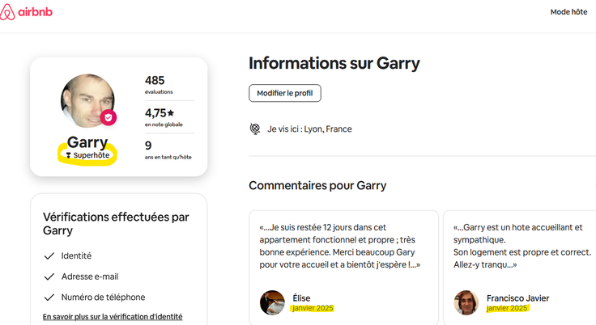Click the Airbnb logo
This screenshot has width=596, height=325.
pyautogui.click(x=26, y=12)
